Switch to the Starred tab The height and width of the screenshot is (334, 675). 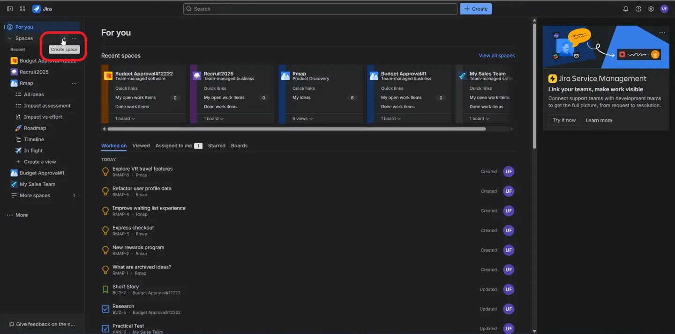point(217,145)
